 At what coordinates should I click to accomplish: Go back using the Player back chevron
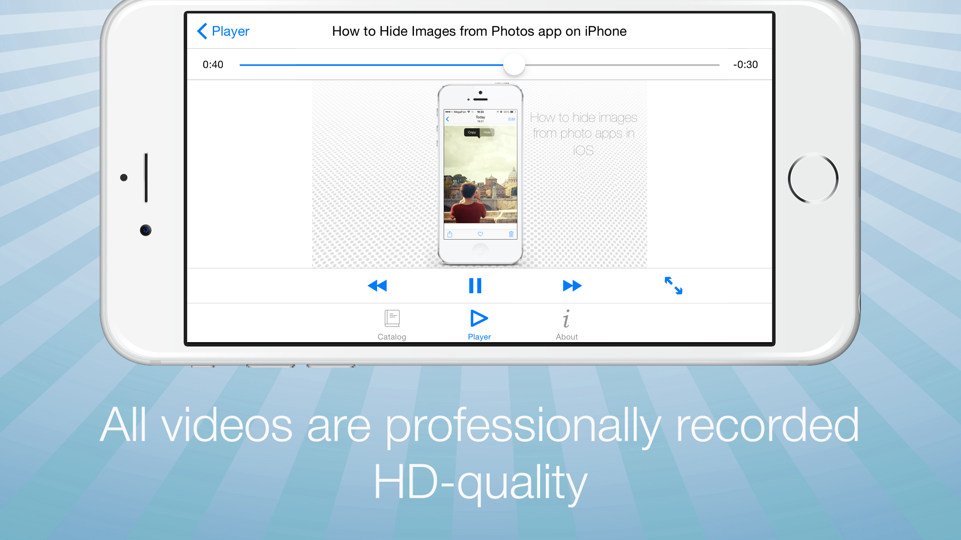tap(223, 31)
